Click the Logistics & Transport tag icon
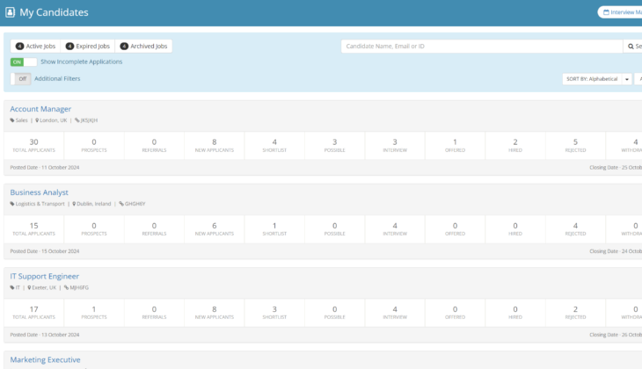 coord(12,204)
